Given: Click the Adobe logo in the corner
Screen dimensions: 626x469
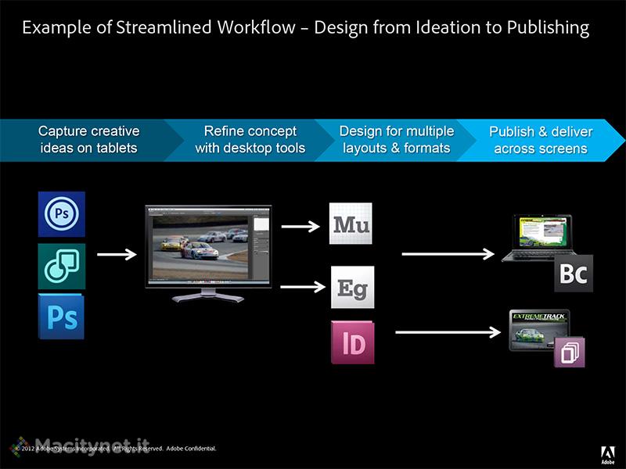Looking at the screenshot, I should [x=608, y=455].
